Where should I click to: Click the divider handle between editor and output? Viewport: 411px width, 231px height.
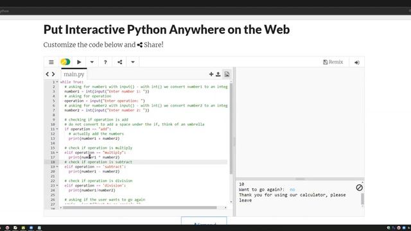point(234,142)
